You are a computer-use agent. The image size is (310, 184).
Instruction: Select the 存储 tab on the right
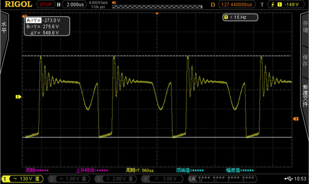[x=305, y=26]
